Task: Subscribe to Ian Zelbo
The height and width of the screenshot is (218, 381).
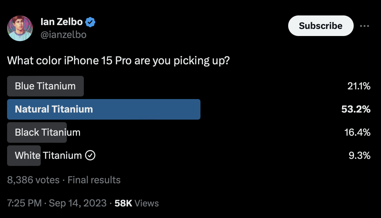Action: (321, 26)
